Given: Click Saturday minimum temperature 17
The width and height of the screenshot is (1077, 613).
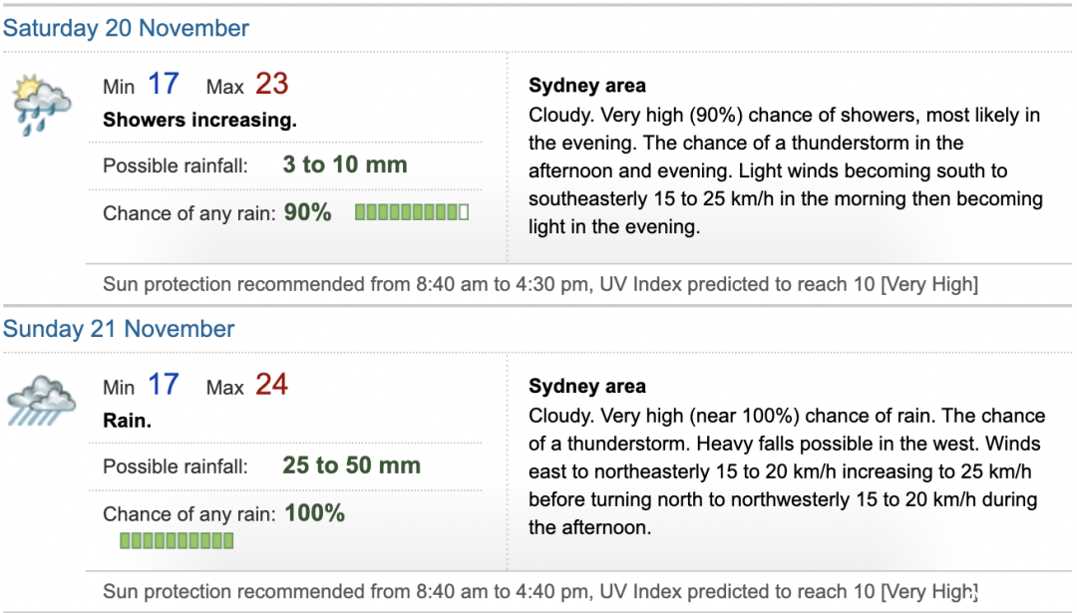Looking at the screenshot, I should 164,84.
